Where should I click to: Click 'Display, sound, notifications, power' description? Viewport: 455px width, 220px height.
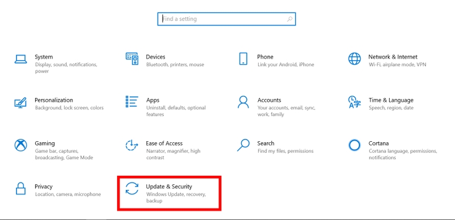tap(66, 67)
